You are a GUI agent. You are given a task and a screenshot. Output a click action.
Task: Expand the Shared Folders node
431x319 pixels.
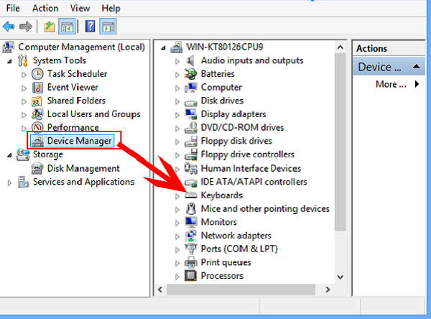click(24, 101)
